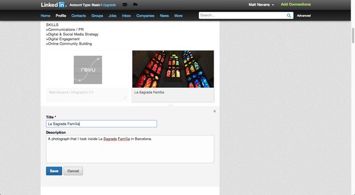Navigate to the Jobs section
Image resolution: width=355 pixels, height=195 pixels.
tap(112, 16)
